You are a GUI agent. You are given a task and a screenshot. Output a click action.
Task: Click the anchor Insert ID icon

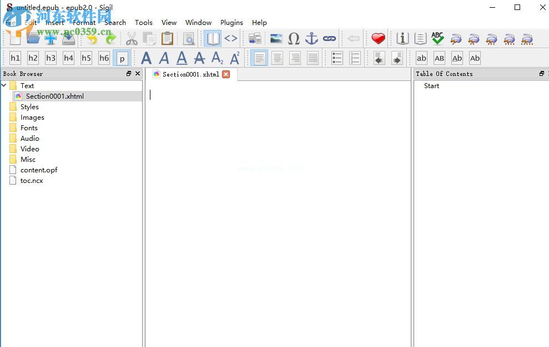(x=312, y=38)
